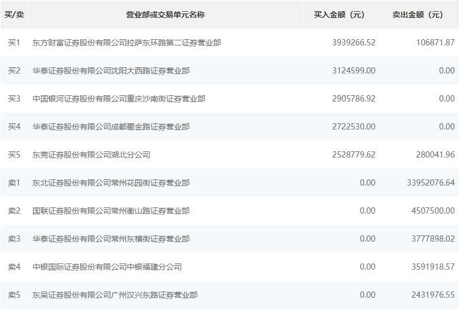Click buy amount 3124599.00
This screenshot has width=459, height=310.
[354, 71]
